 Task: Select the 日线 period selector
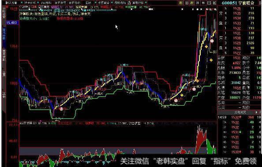point(88,3)
